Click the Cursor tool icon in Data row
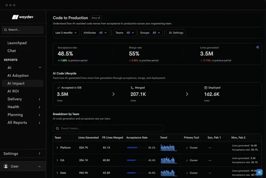This screenshot has height=178, width=266. tap(187, 173)
